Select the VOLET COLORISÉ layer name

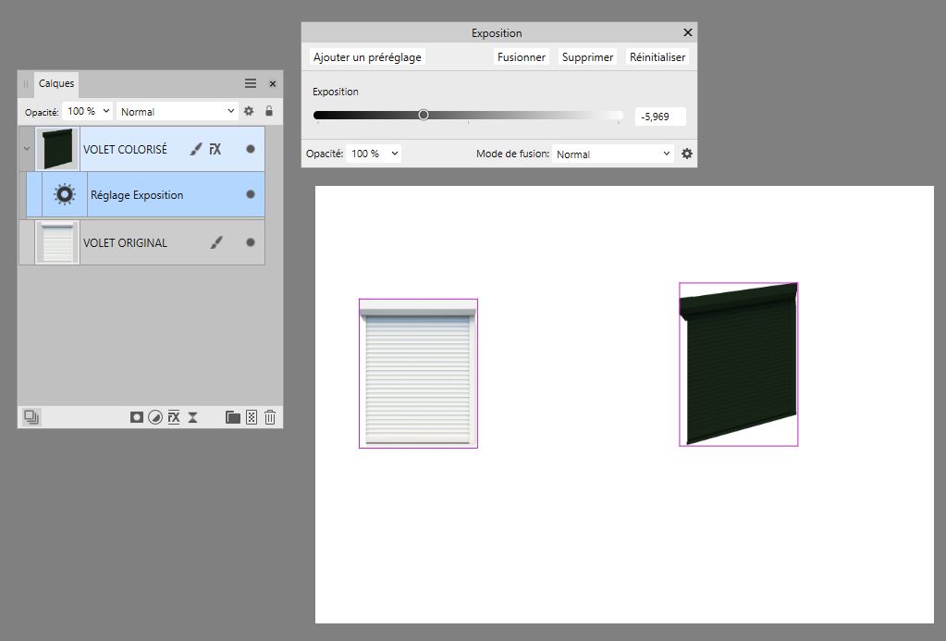[125, 149]
